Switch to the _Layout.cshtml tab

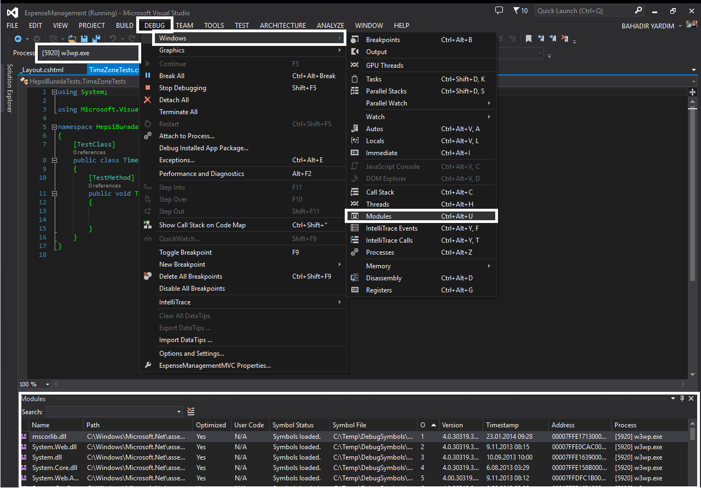pos(43,70)
